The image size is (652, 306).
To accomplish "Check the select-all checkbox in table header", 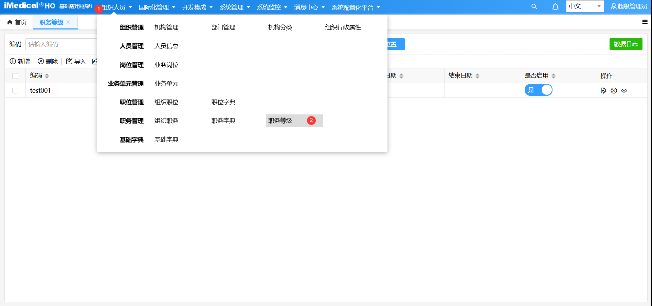I will click(x=15, y=76).
